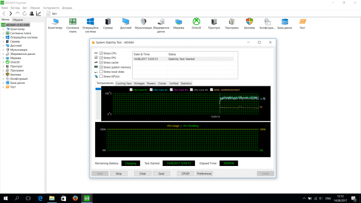Click the Clear button
This screenshot has width=361, height=203.
point(143,173)
